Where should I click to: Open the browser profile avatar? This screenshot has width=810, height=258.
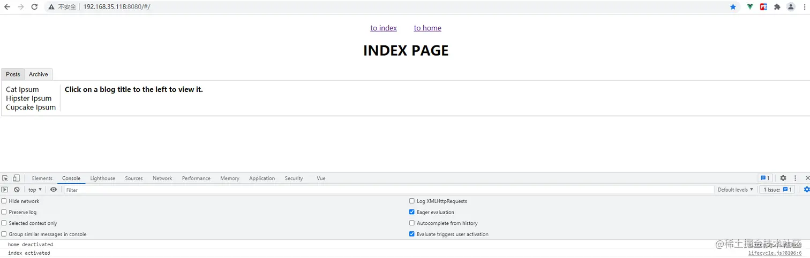[791, 7]
